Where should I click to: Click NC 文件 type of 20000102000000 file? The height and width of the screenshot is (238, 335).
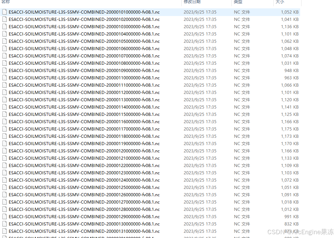pos(242,19)
